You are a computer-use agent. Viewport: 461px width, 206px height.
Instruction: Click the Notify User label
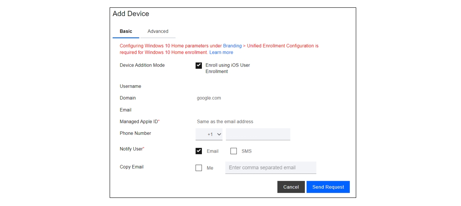[132, 149]
